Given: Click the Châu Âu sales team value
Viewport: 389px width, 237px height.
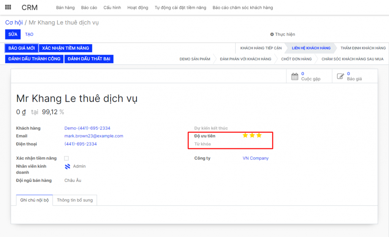Looking at the screenshot, I should [x=73, y=180].
